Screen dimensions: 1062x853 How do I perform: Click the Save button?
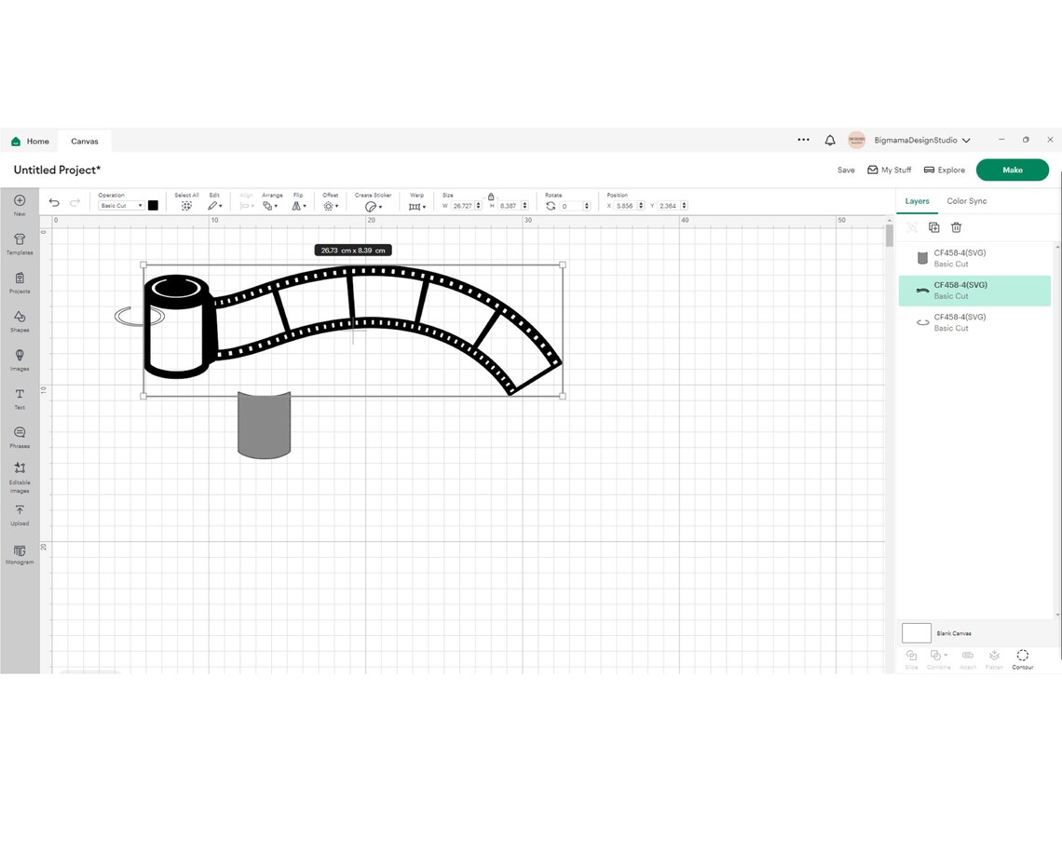[846, 169]
